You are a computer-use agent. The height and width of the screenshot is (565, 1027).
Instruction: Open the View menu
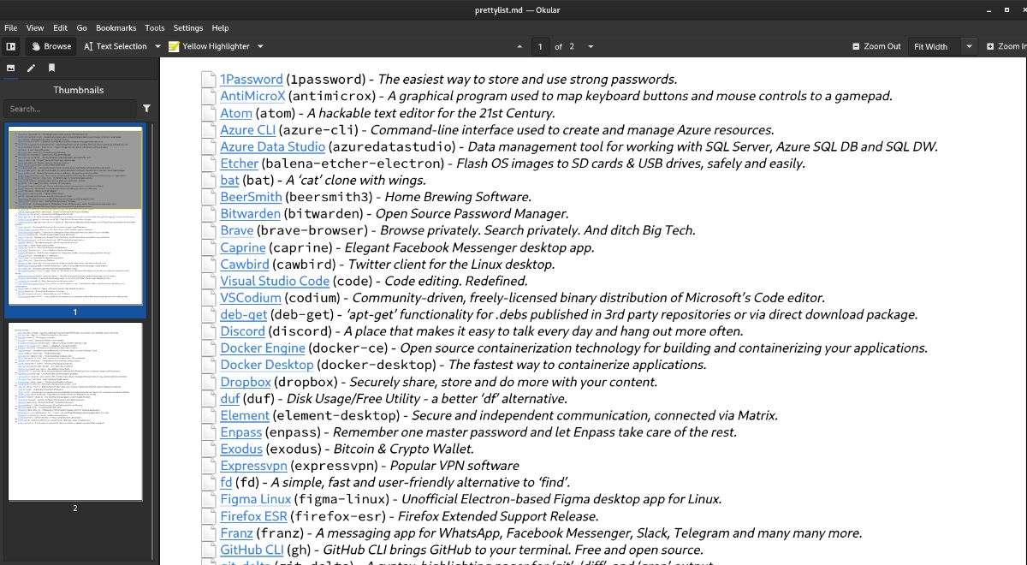point(35,27)
